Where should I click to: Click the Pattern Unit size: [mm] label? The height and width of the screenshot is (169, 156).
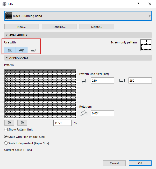pyautogui.click(x=94, y=74)
